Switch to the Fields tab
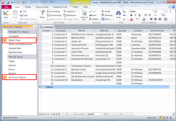Viewport: 176px width, 121px height. (x=75, y=7)
